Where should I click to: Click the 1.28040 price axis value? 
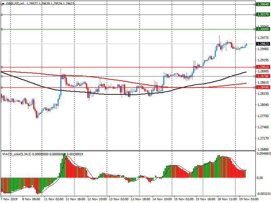coord(263,105)
